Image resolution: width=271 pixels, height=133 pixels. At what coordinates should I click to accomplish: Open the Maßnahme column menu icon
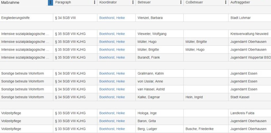point(50,2)
